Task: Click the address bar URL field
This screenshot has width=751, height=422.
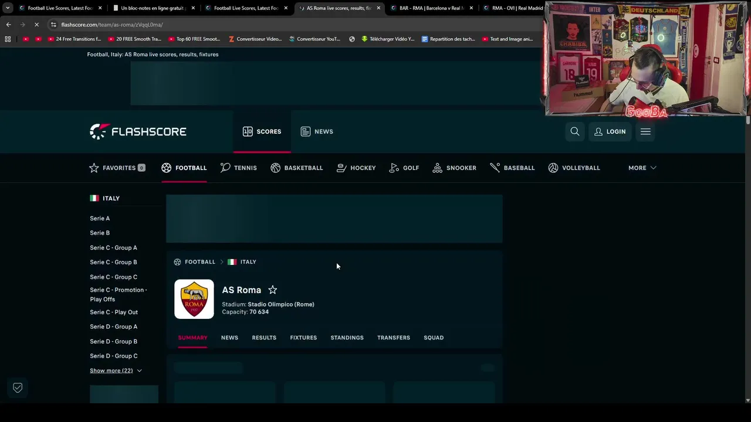Action: (x=293, y=25)
